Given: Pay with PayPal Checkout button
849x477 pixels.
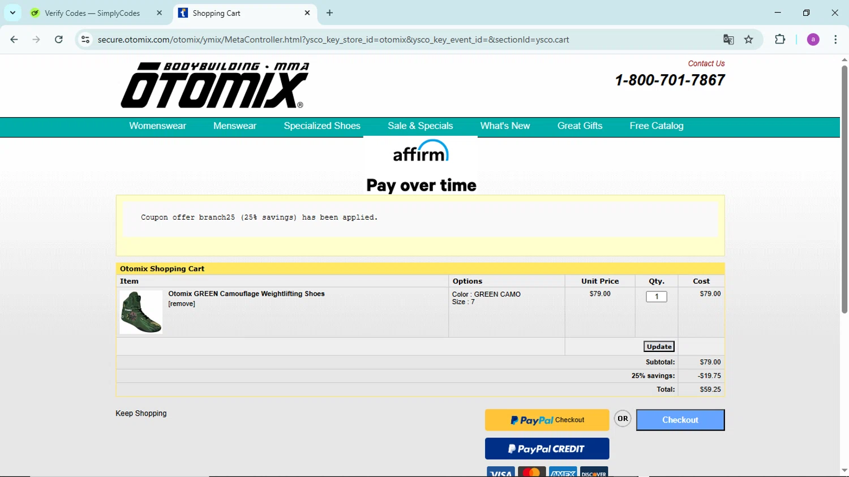Looking at the screenshot, I should click(x=547, y=420).
